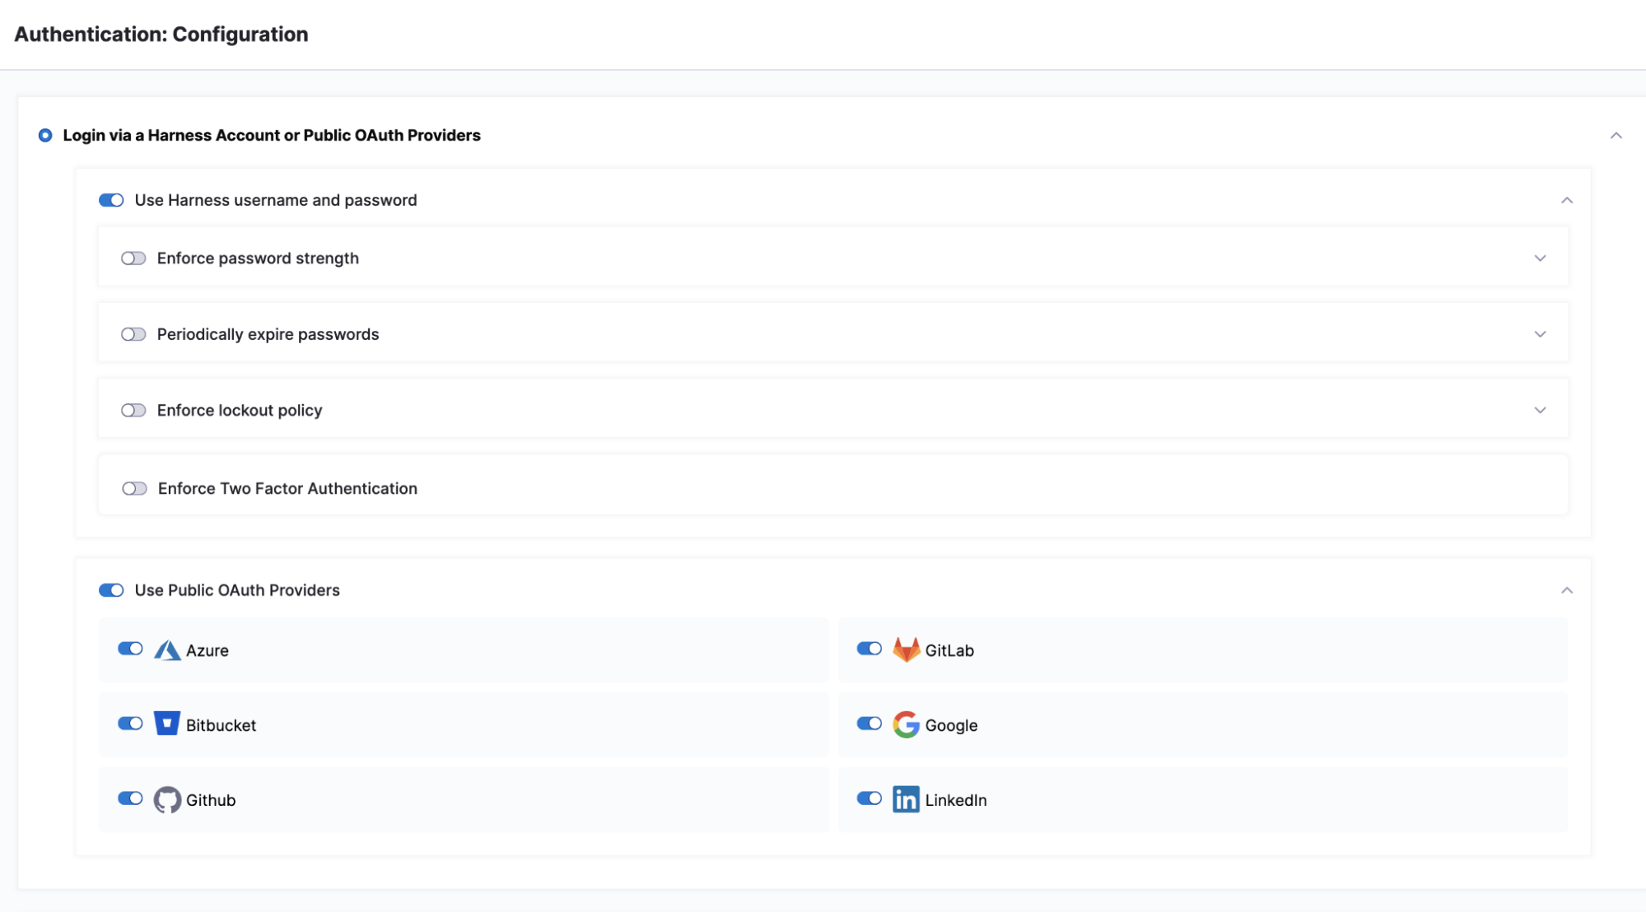Disable Use Public OAuth Providers

(111, 589)
